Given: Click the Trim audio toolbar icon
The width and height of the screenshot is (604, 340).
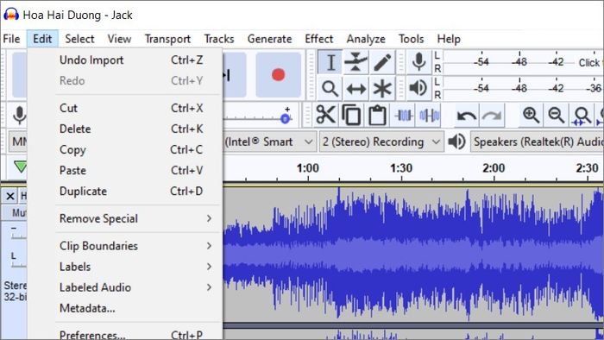Looking at the screenshot, I should pyautogui.click(x=403, y=115).
